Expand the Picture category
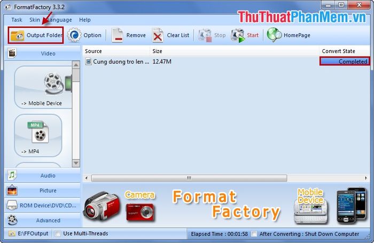 click(42, 191)
